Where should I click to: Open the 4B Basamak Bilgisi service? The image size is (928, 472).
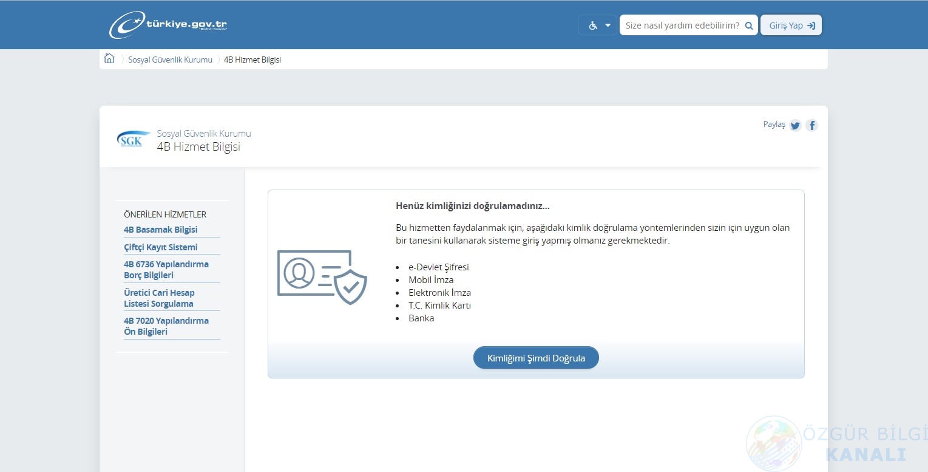click(x=161, y=230)
